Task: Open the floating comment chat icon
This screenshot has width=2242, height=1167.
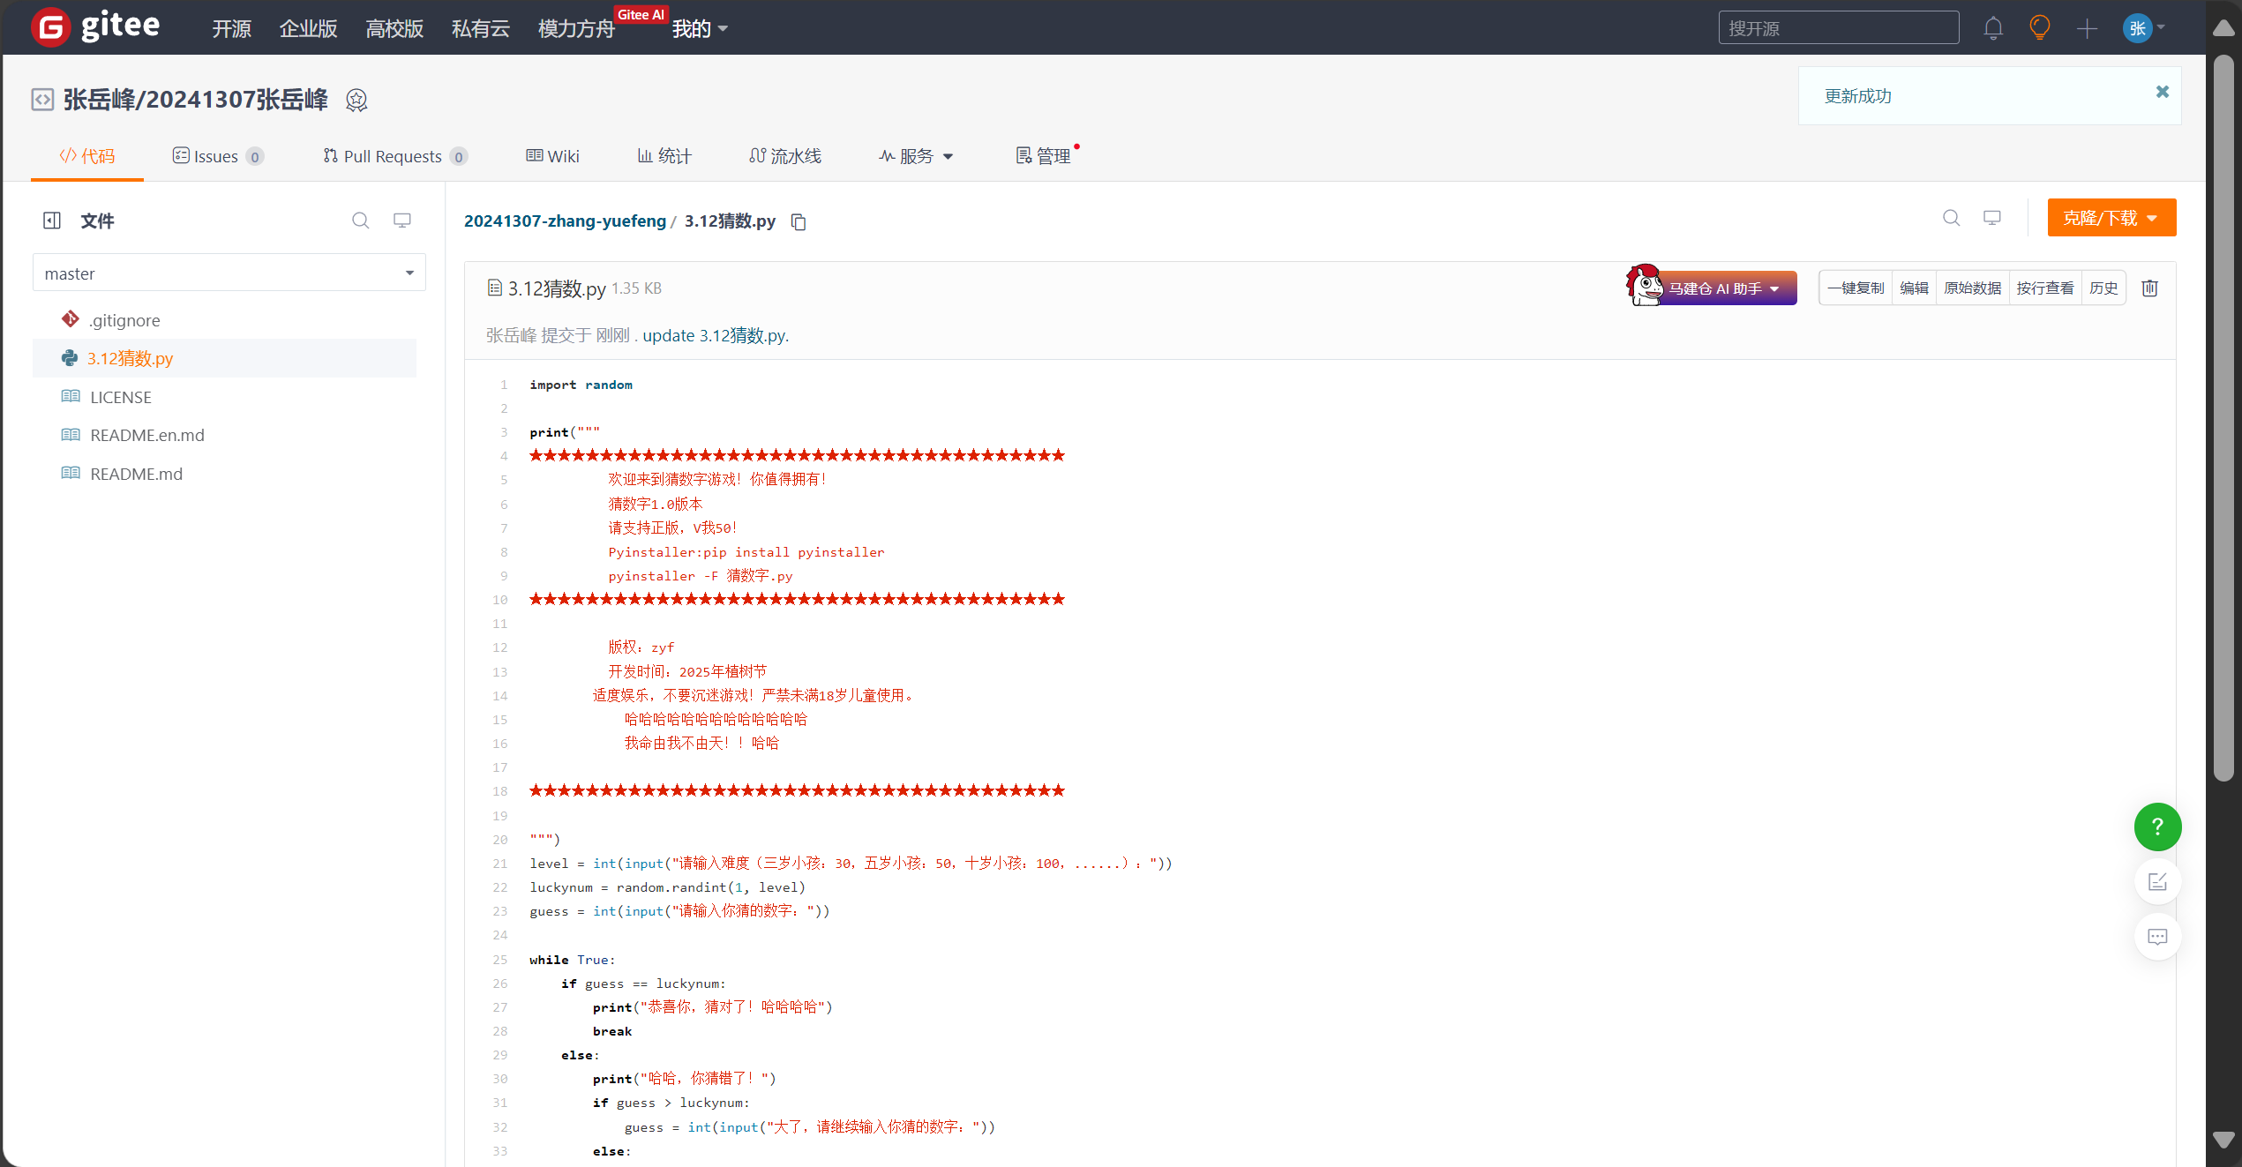Action: pyautogui.click(x=2156, y=937)
